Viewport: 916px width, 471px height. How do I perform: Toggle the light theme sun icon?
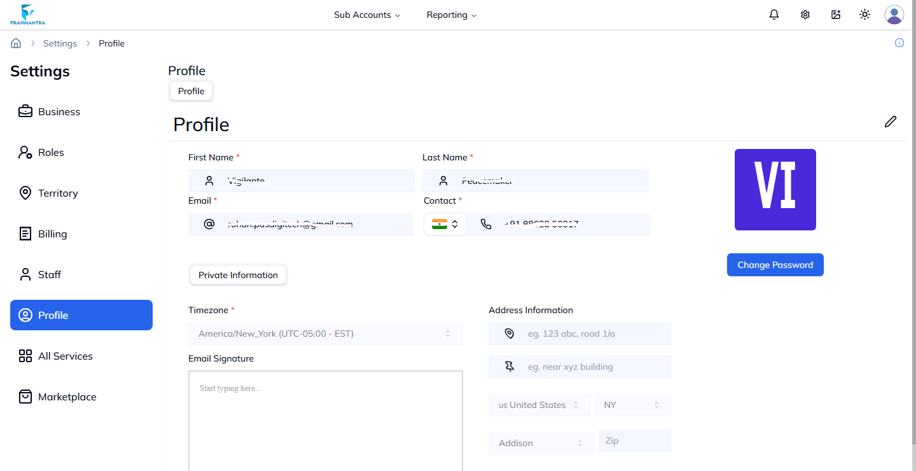[864, 14]
